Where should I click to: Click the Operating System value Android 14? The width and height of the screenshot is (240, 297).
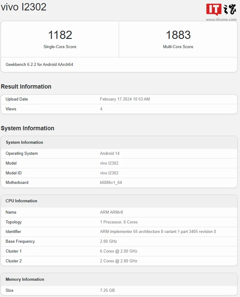(x=110, y=154)
